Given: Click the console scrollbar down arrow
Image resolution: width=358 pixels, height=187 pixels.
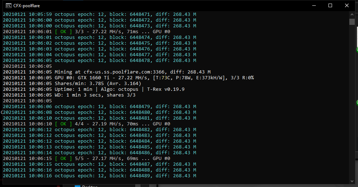Looking at the screenshot, I should click(352, 181).
